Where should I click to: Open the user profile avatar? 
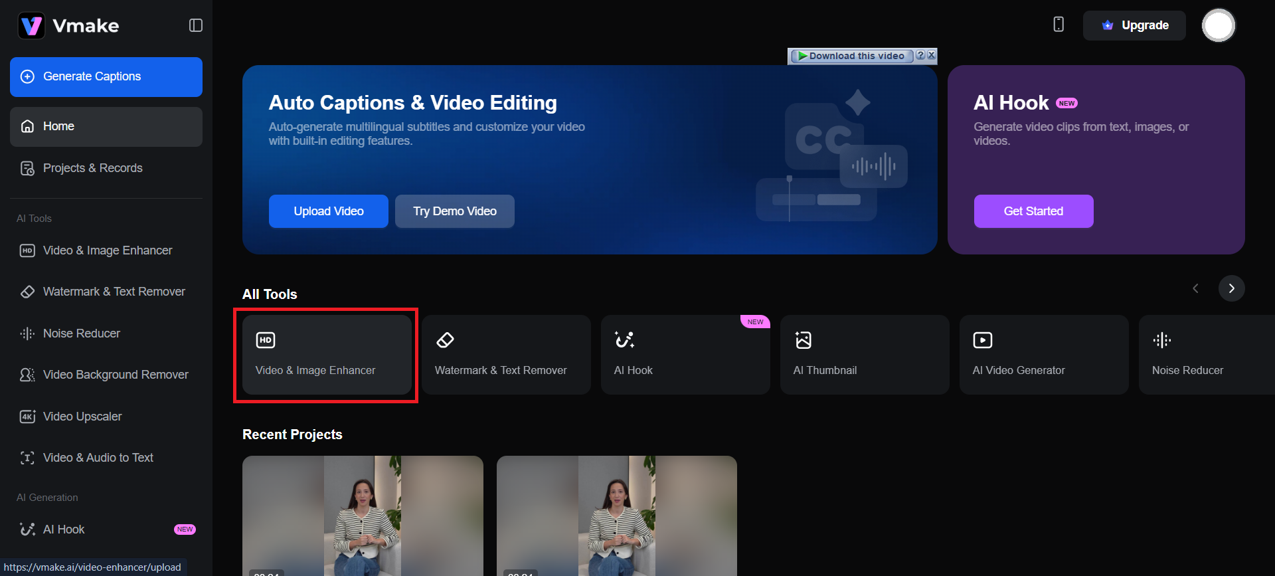[x=1218, y=26]
